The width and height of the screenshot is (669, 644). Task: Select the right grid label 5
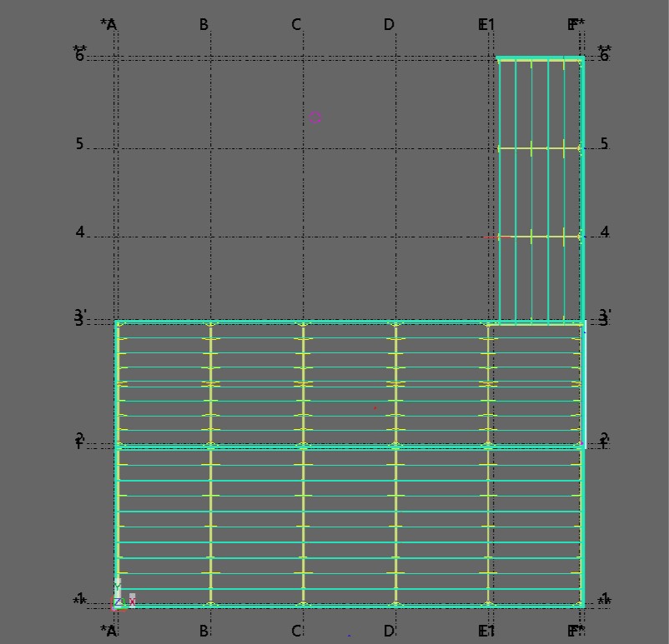pyautogui.click(x=604, y=144)
